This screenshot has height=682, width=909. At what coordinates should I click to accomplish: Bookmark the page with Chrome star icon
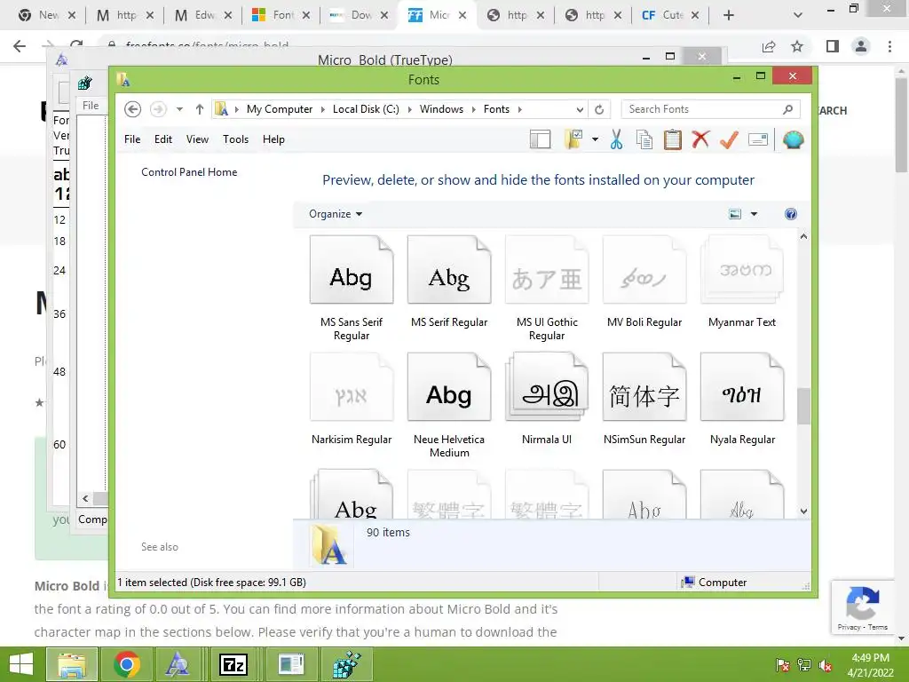click(797, 46)
